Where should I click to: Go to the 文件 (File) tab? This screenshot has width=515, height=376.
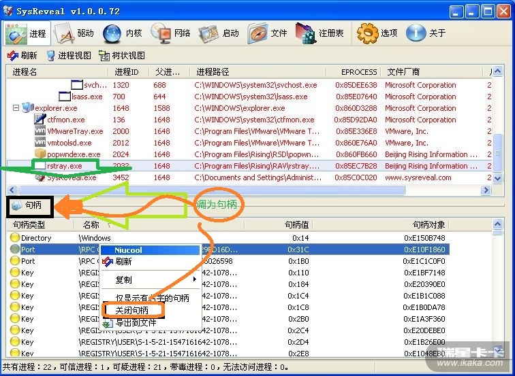(x=268, y=33)
